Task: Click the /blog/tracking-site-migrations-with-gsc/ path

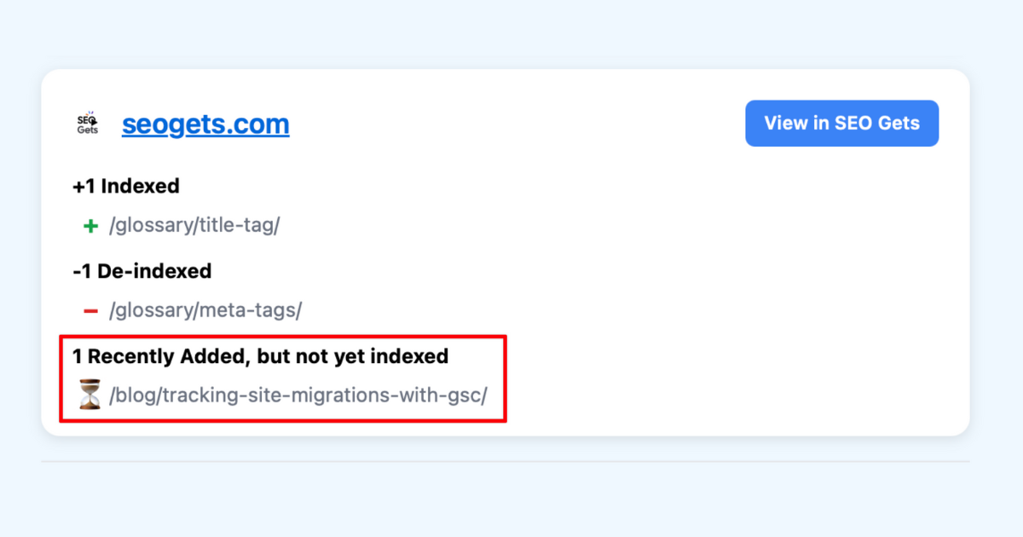Action: tap(297, 395)
